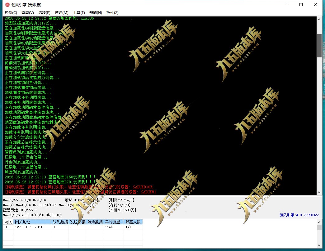
Task: Click the 网关 column header
Action: pyautogui.click(x=8, y=222)
